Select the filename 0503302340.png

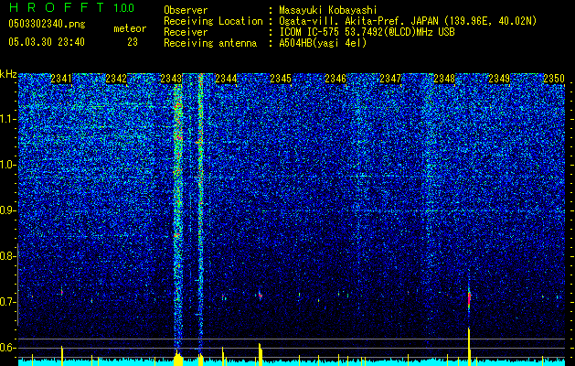click(x=47, y=24)
